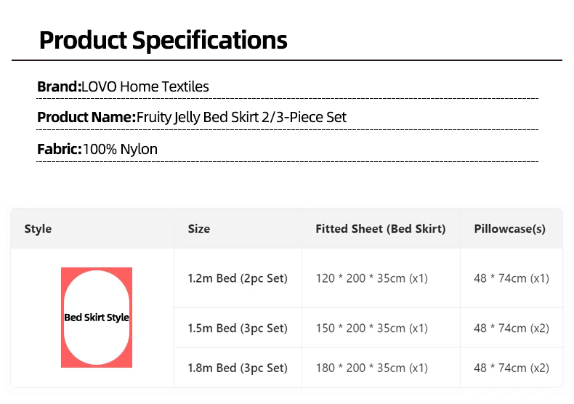The height and width of the screenshot is (404, 574).
Task: Click the Pillowcase(s) column header
Action: [x=509, y=229]
